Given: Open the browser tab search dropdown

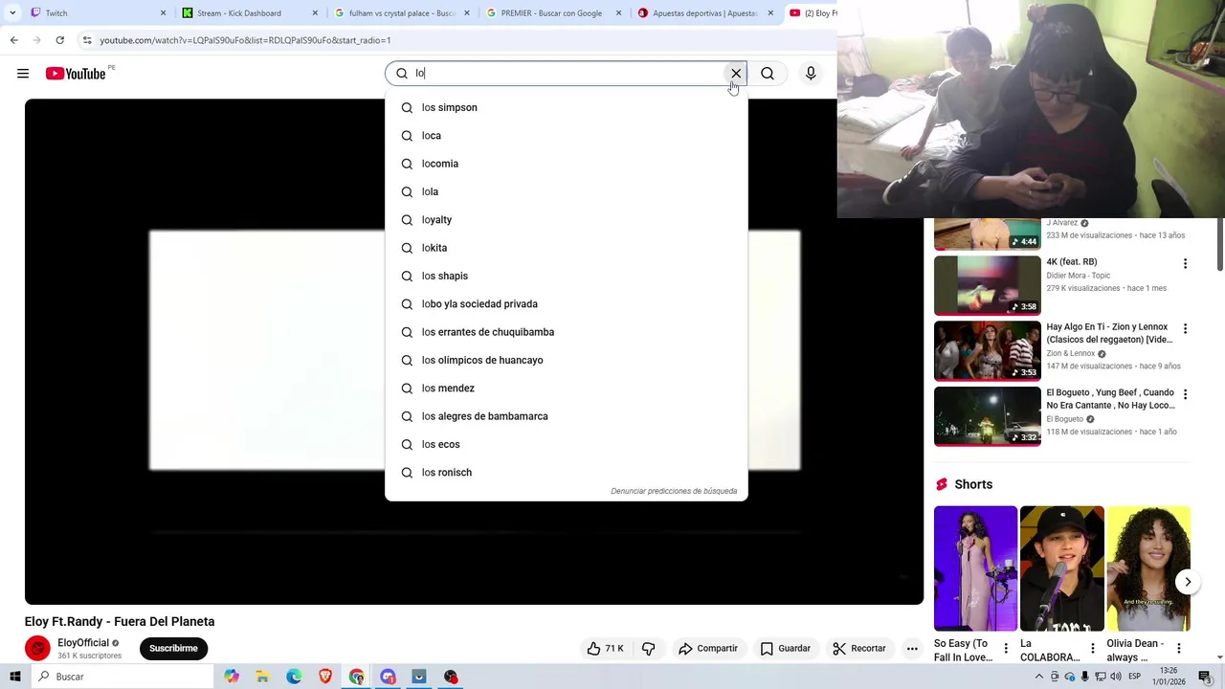Looking at the screenshot, I should 12,13.
